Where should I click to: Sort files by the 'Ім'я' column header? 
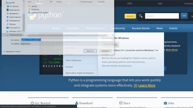coord(30,2)
